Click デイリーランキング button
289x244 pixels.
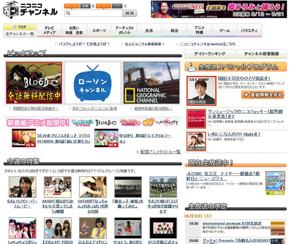210,54
